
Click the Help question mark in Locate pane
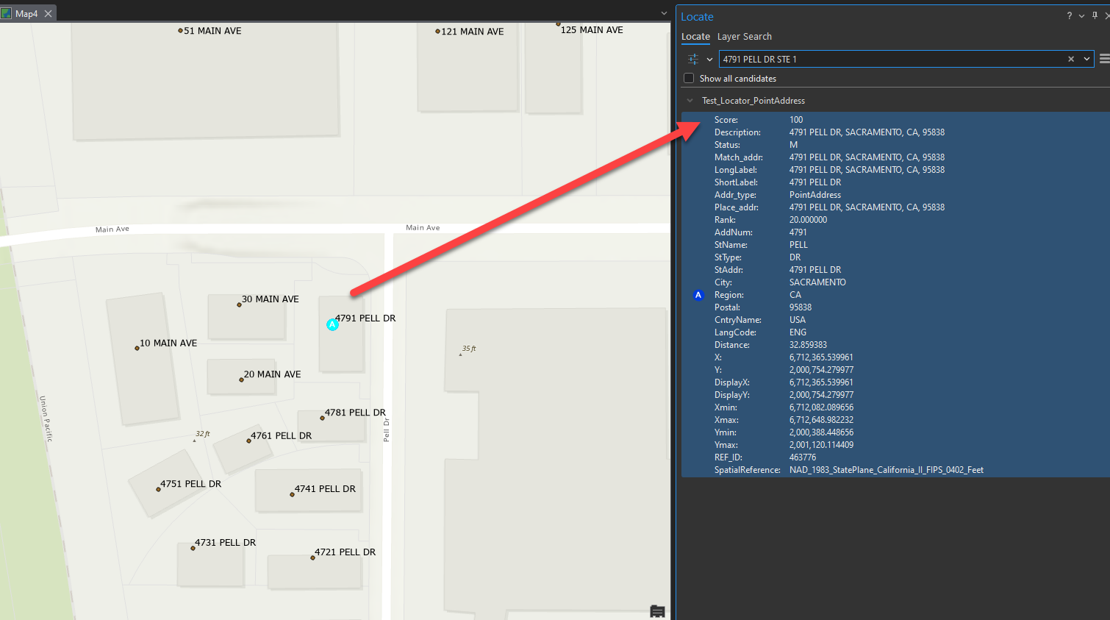[x=1069, y=15]
